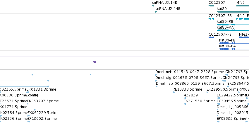Select the CG12507-RB transcript glyph
The height and width of the screenshot is (123, 249).
coord(211,19)
